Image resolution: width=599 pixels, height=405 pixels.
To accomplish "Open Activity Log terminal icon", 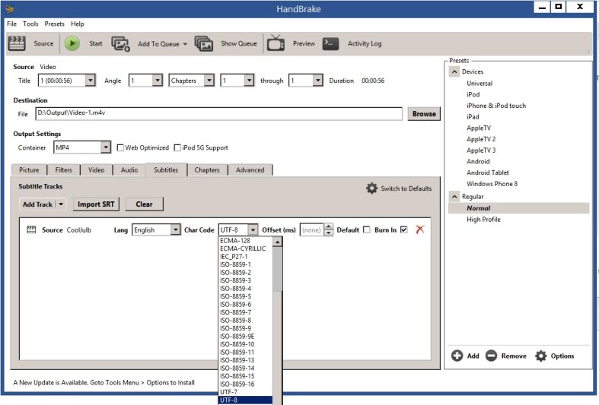I will [x=330, y=43].
